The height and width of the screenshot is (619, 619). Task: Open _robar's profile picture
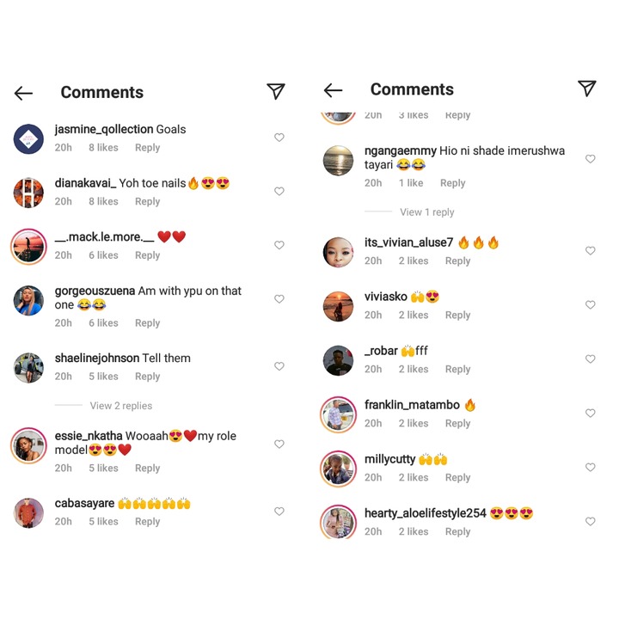[339, 360]
